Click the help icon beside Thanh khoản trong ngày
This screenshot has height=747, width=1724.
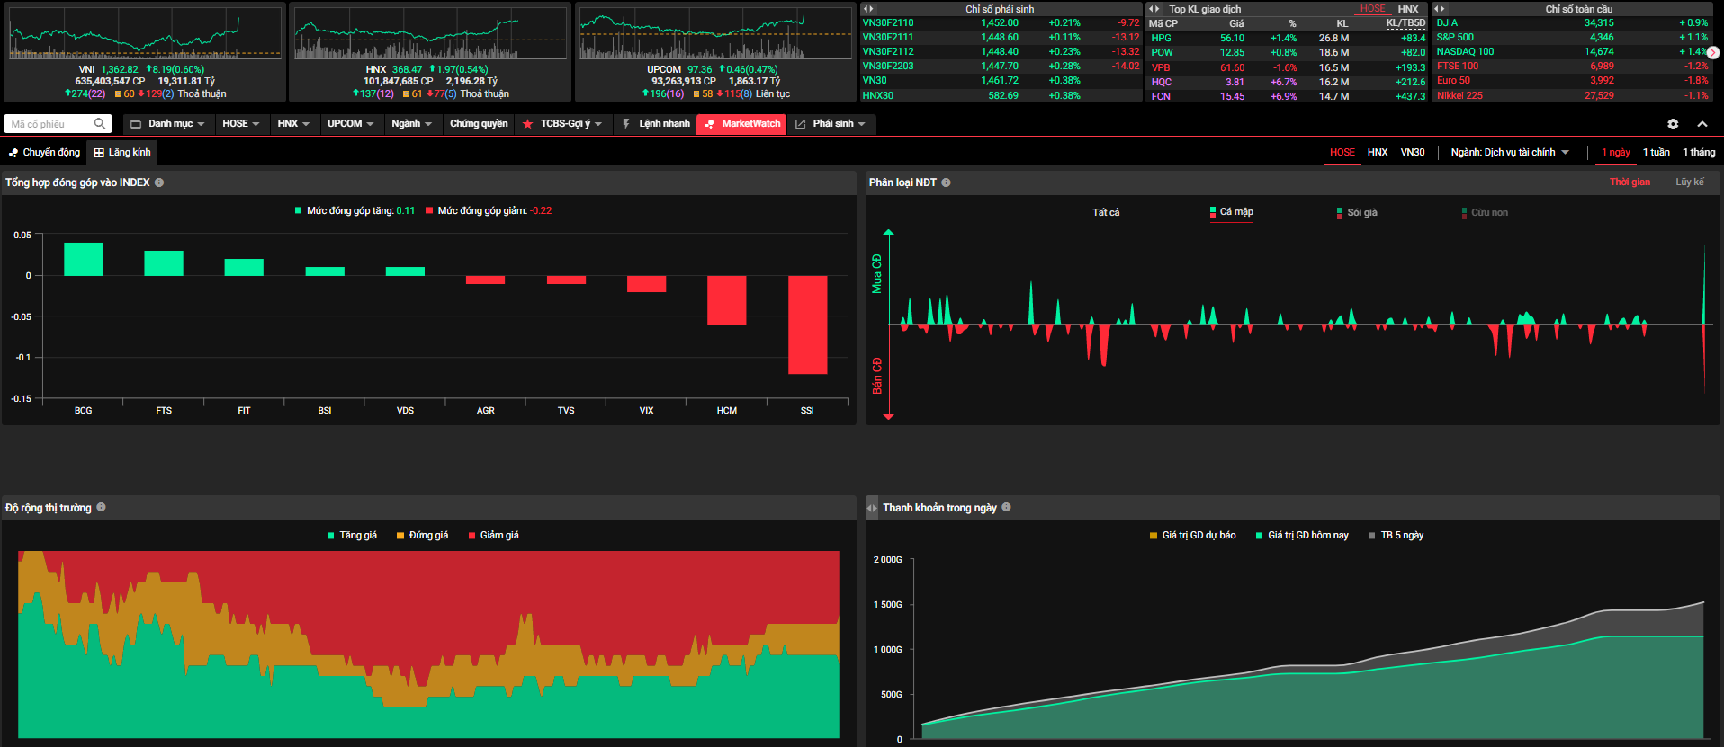tap(1006, 508)
